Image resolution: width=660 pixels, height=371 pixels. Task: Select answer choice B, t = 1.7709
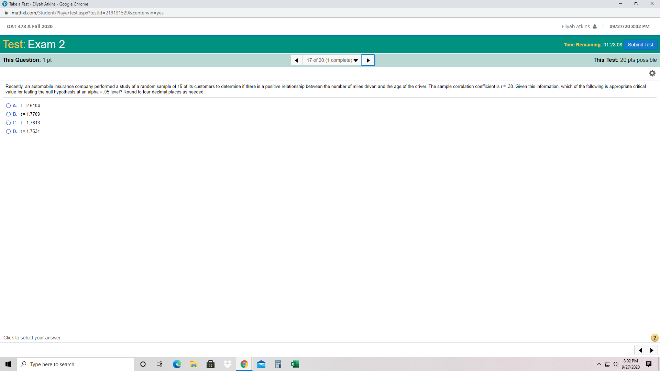(x=8, y=114)
